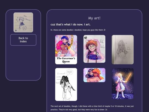Viewport: 149px width, 112px height.
Task: Click the glowing orange sword in the artwork
Action: [128, 77]
